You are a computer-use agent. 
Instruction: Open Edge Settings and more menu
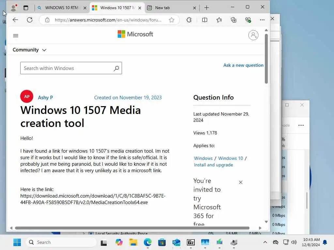click(262, 20)
